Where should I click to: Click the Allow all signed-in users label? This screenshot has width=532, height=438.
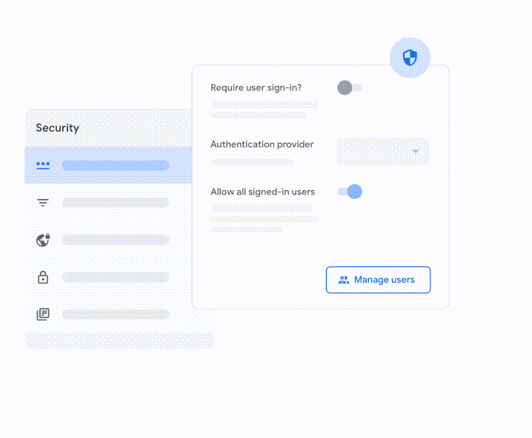pos(262,192)
